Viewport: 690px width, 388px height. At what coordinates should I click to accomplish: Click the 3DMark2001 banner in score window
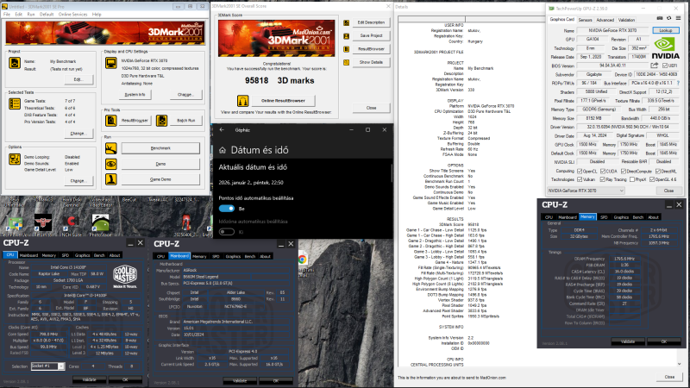276,38
